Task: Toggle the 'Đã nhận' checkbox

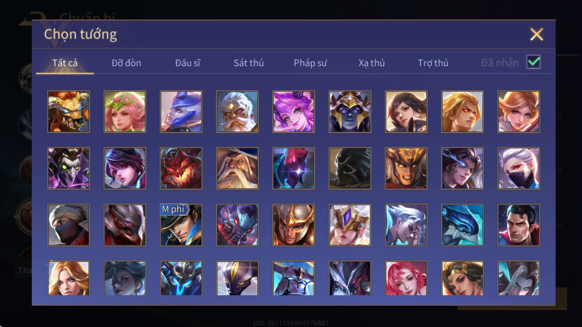Action: click(x=533, y=62)
